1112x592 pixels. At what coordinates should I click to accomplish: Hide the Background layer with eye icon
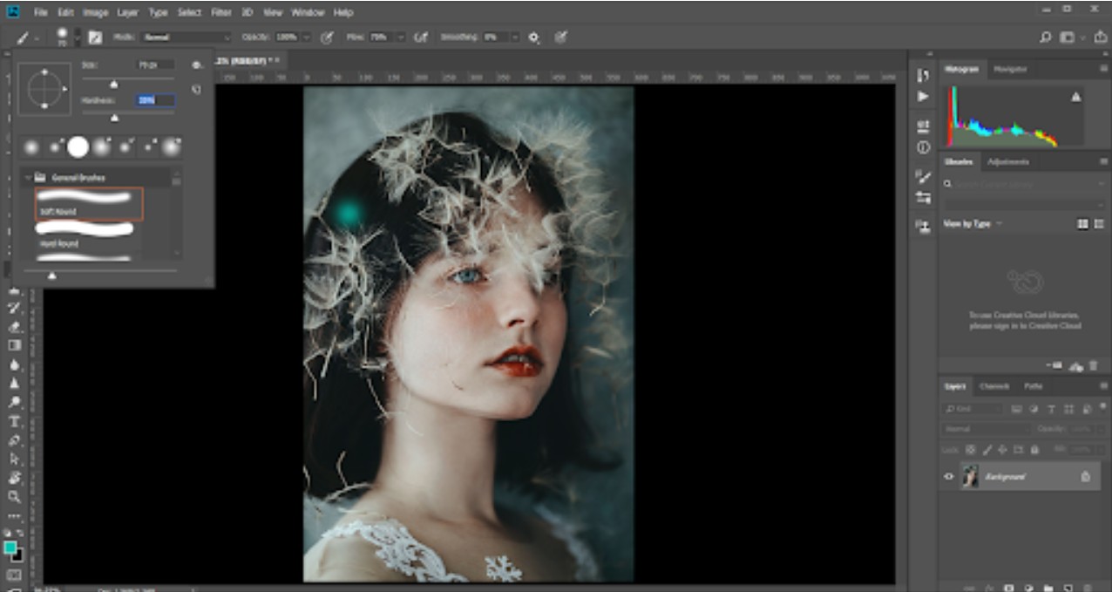point(949,477)
